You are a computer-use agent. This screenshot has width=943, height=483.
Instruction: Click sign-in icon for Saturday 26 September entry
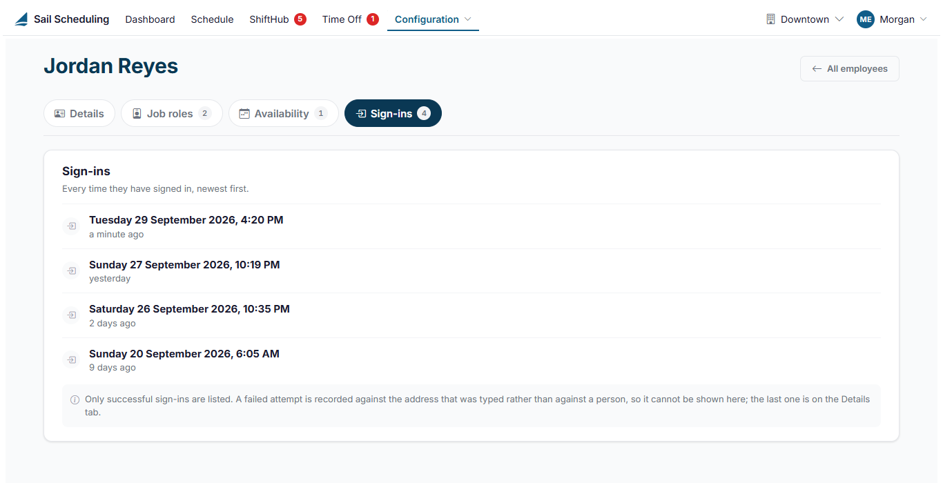[x=71, y=315]
